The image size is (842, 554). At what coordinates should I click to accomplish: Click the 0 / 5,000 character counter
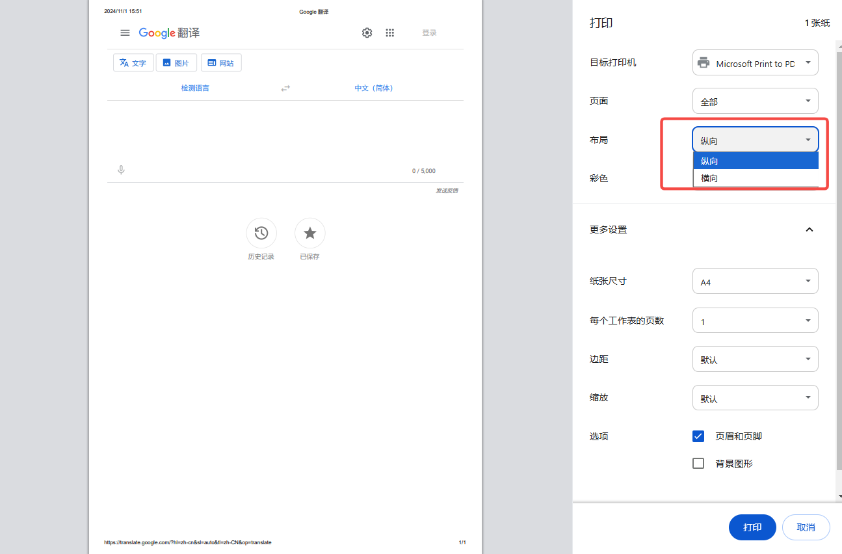tap(424, 171)
